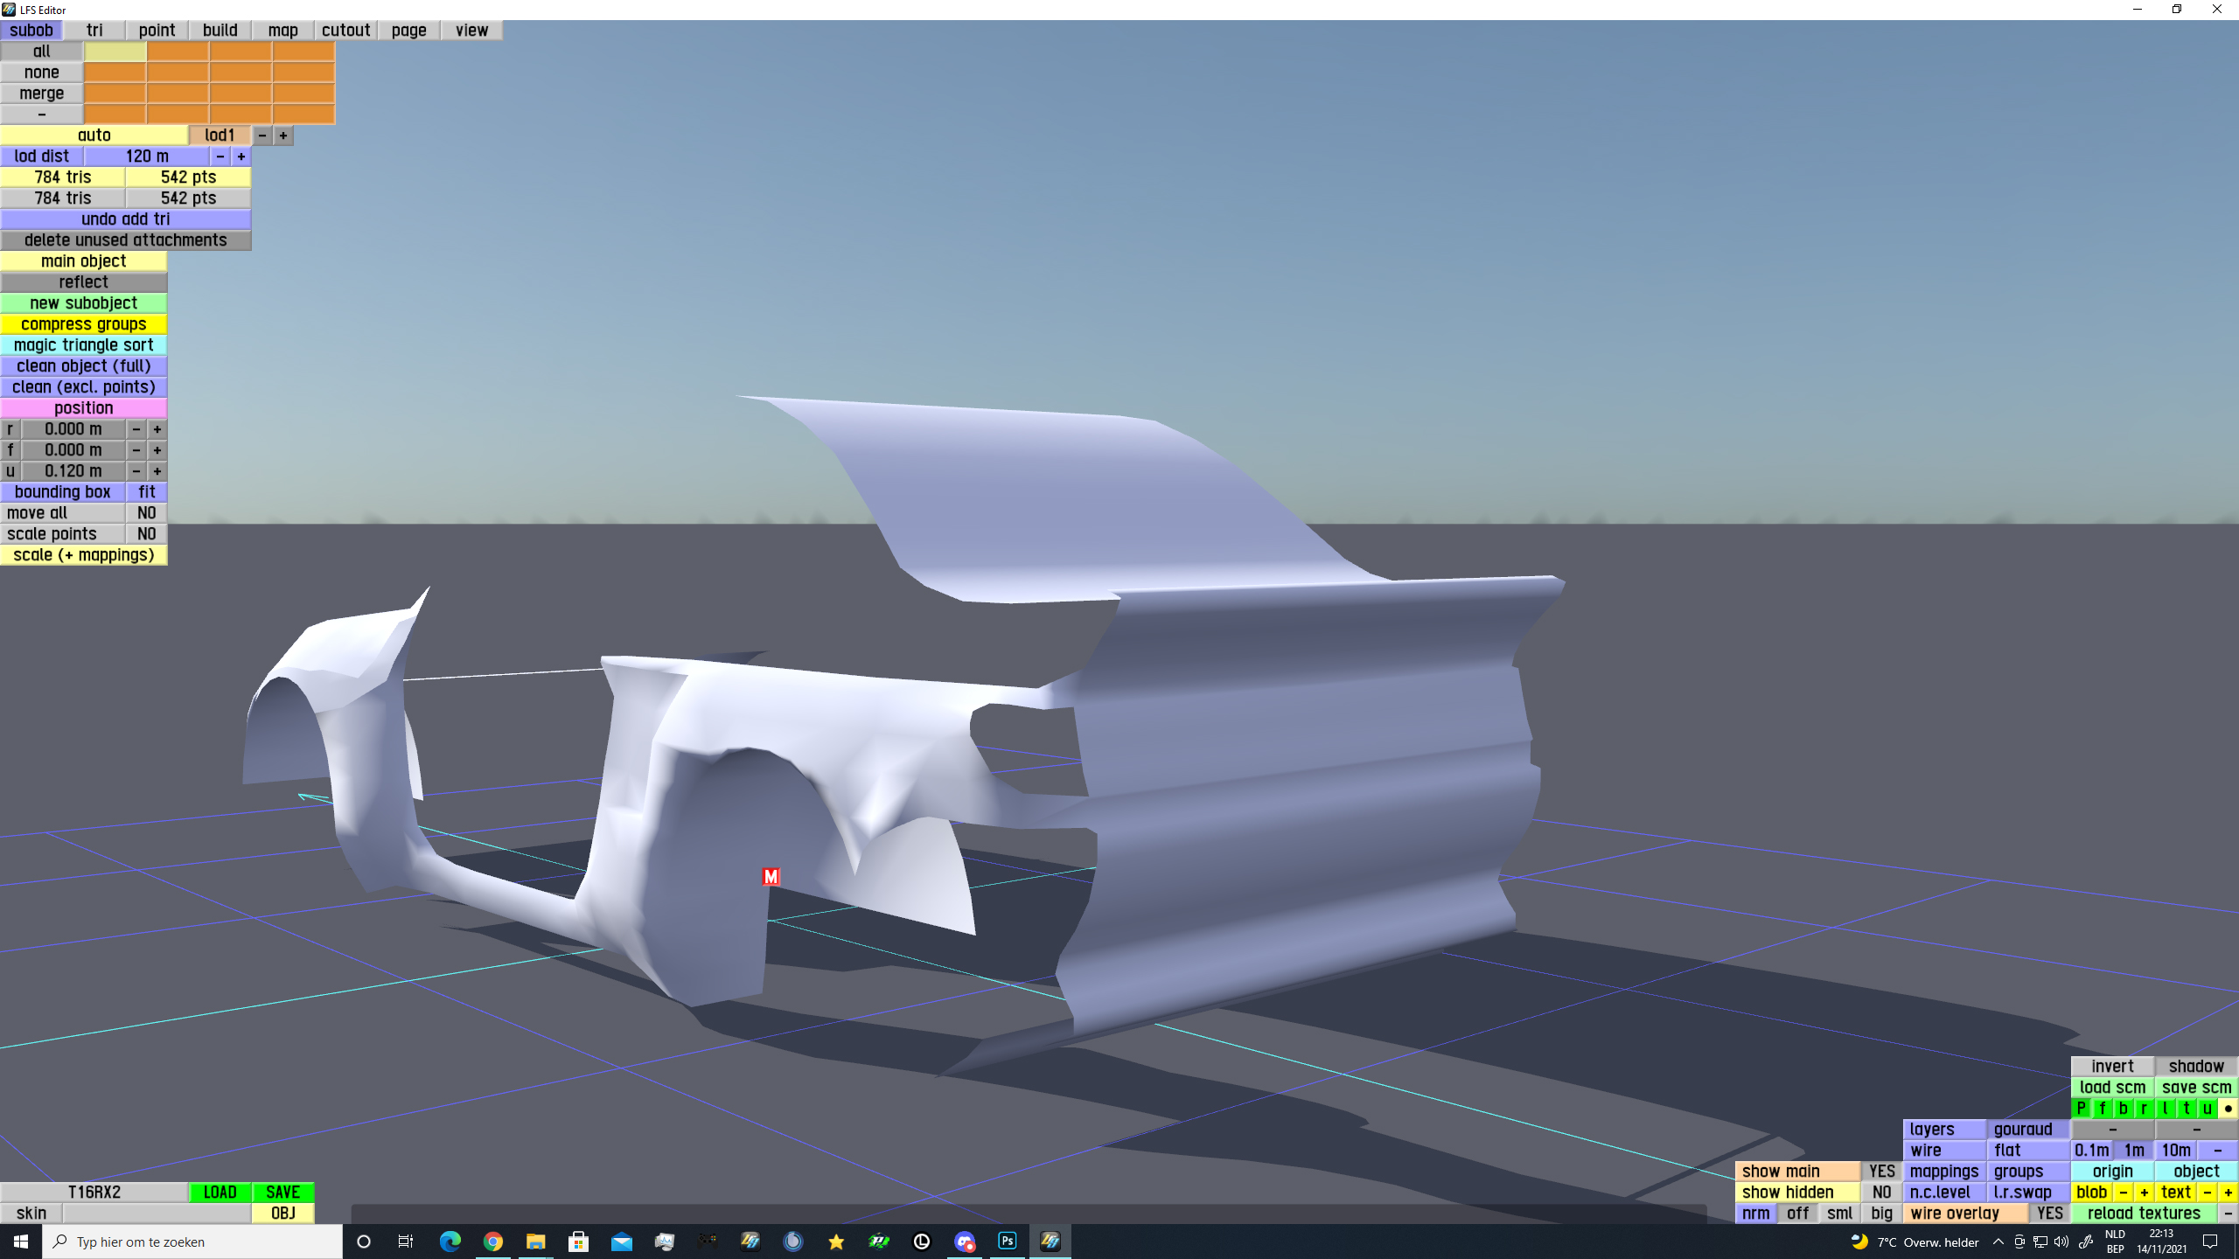Click the red M marker on the model
This screenshot has width=2239, height=1259.
tap(771, 876)
